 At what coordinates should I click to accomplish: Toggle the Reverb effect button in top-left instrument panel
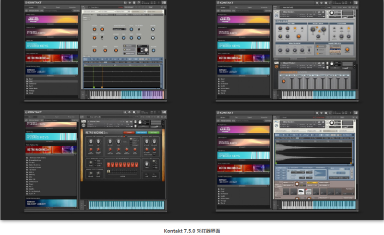[x=129, y=46]
